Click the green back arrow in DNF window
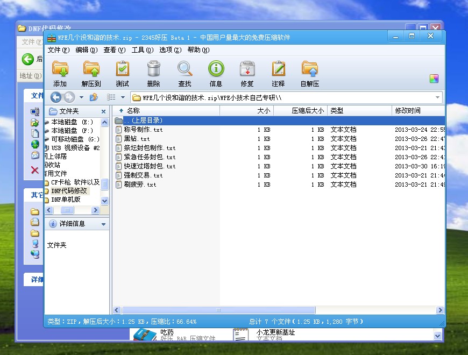This screenshot has height=355, width=468. point(28,59)
